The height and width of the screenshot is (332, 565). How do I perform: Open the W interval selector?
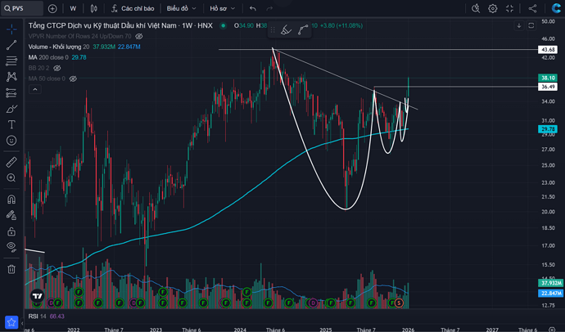pyautogui.click(x=73, y=8)
